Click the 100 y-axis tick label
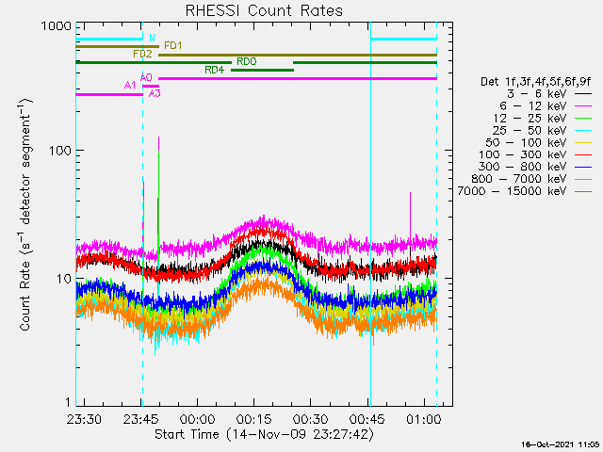603x452 pixels. (60, 151)
